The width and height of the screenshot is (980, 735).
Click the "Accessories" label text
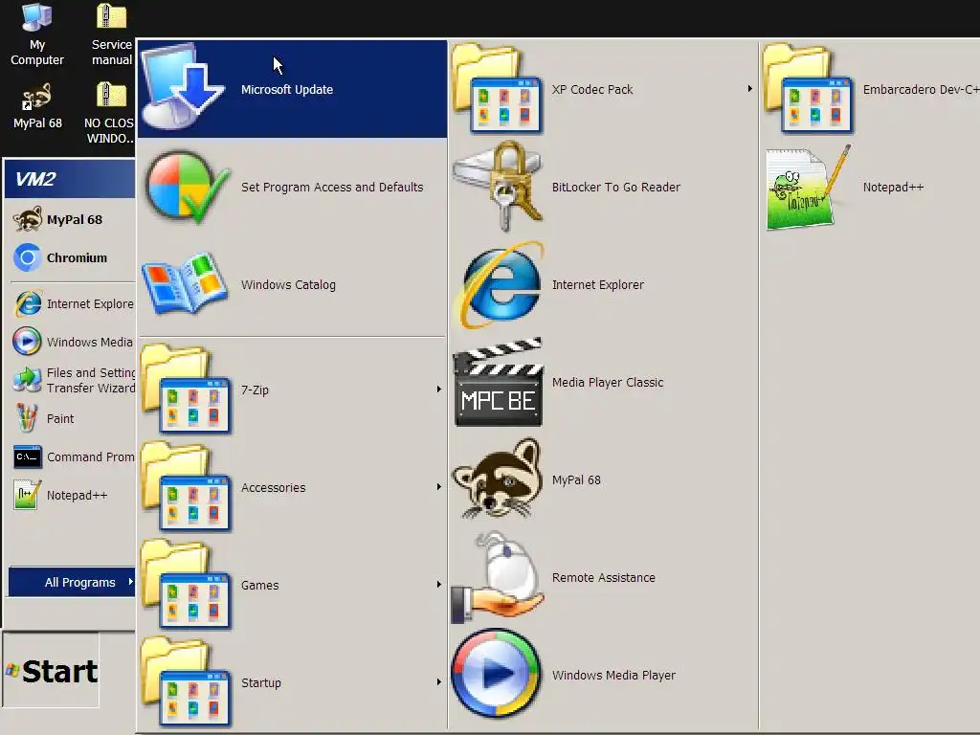(x=273, y=487)
